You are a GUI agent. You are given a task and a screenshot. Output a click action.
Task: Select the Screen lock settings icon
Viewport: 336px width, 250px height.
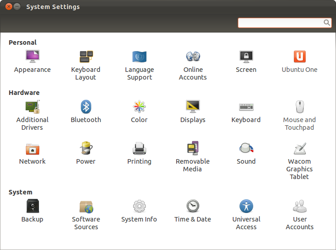point(246,57)
